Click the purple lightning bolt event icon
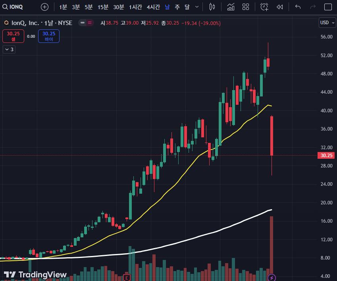Image resolution: width=337 pixels, height=281 pixels. coord(272,278)
